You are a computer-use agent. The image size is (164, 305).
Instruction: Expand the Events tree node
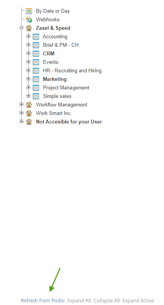click(x=29, y=62)
